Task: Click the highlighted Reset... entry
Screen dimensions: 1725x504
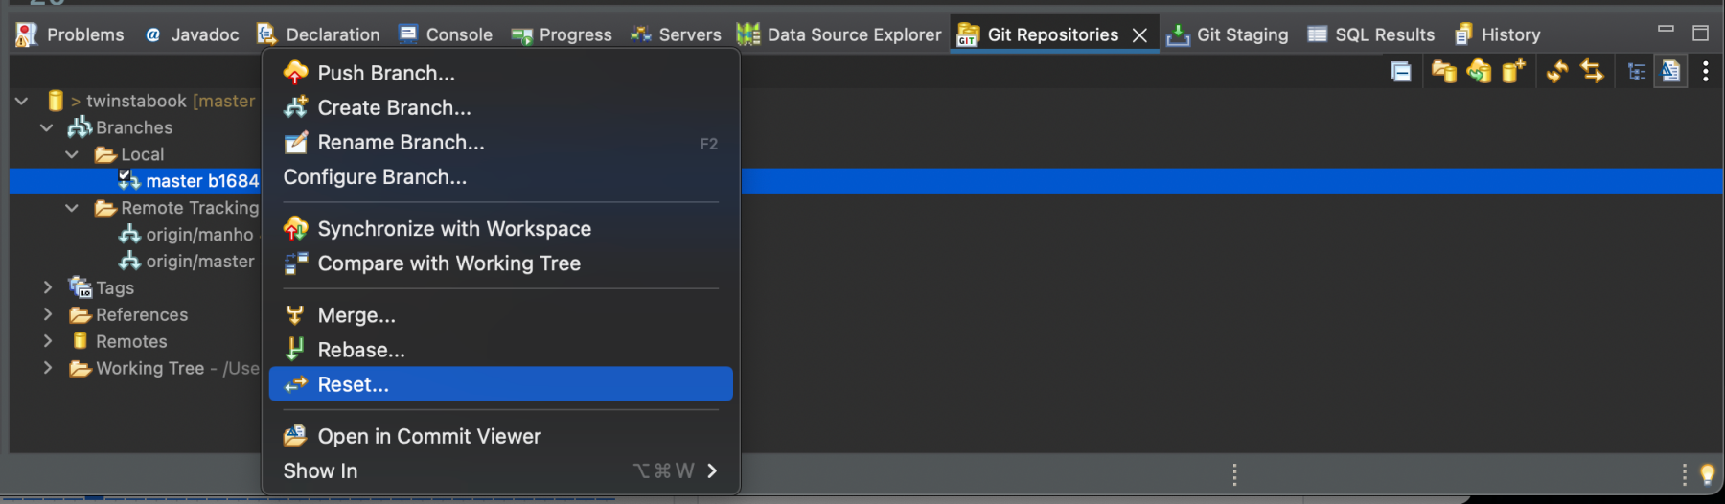Action: [500, 384]
